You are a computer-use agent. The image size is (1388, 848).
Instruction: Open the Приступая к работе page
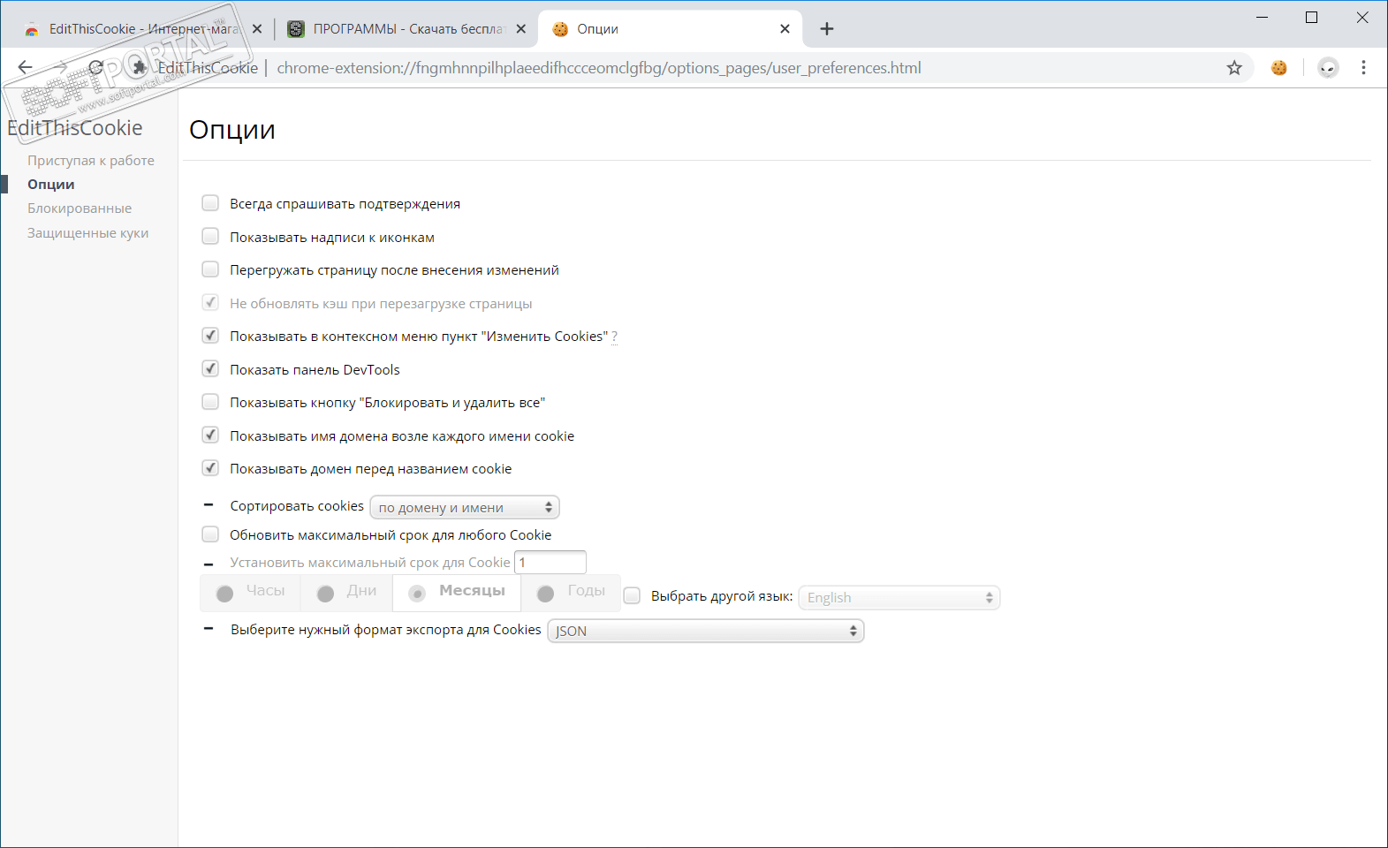coord(91,160)
